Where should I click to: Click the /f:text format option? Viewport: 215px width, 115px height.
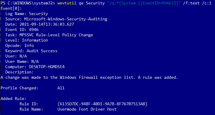point(191,3)
